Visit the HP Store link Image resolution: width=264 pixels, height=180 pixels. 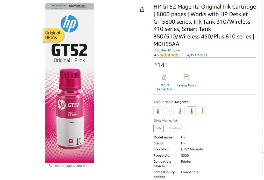tap(167, 50)
